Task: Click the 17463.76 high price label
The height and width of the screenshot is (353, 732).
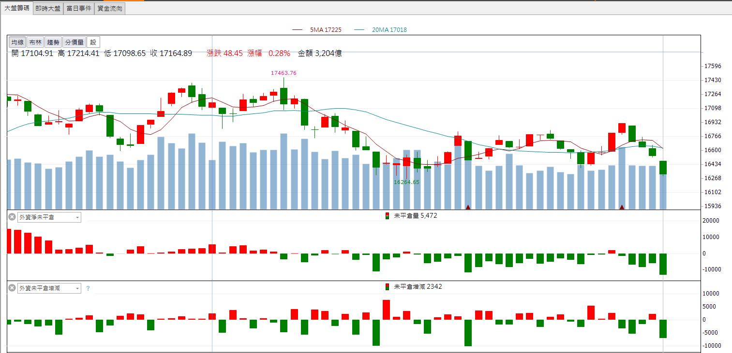Action: pyautogui.click(x=284, y=73)
